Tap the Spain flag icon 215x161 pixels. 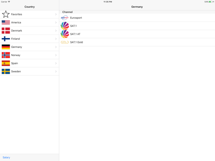[x=6, y=63]
